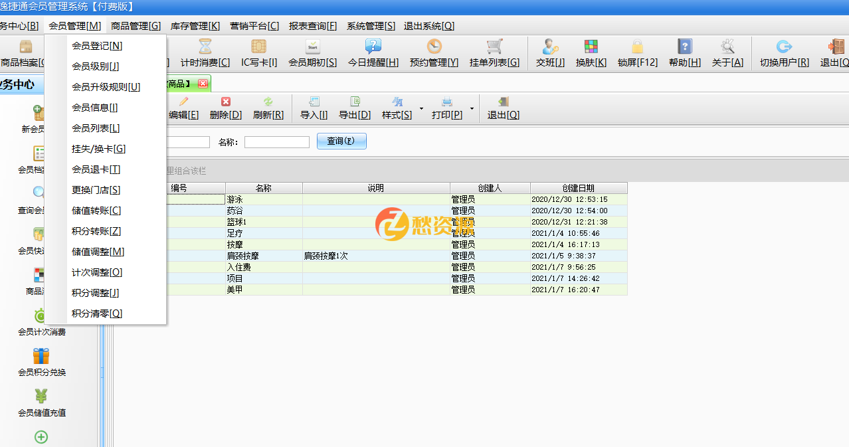Focus the 名称 search input field

coord(276,142)
